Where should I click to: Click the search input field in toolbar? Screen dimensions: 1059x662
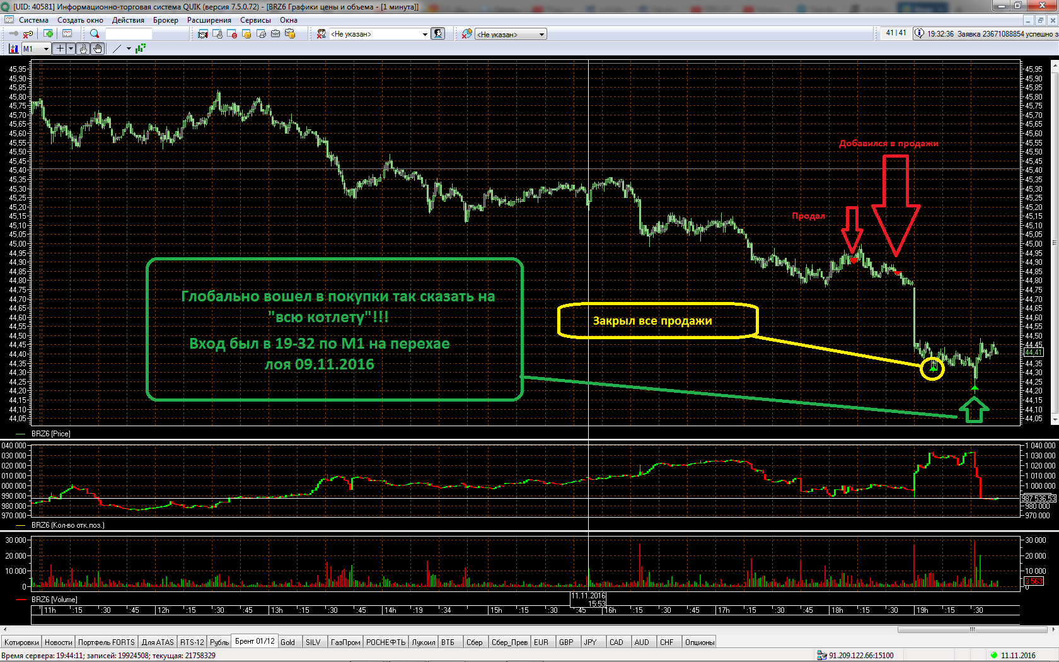click(x=129, y=34)
